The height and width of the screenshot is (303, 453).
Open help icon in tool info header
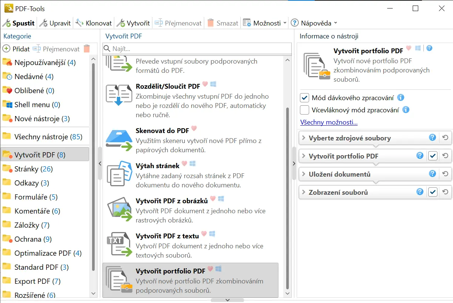[x=429, y=48]
